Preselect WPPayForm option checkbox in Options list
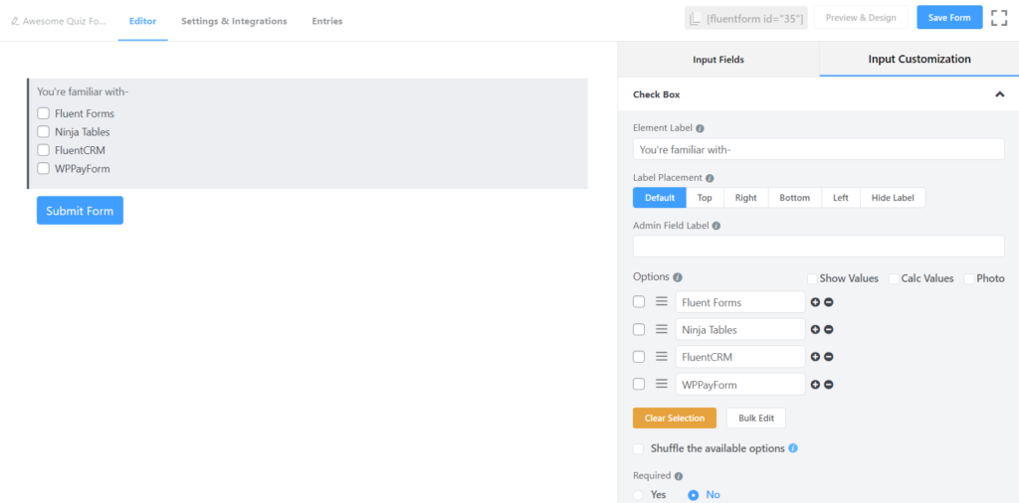 639,384
